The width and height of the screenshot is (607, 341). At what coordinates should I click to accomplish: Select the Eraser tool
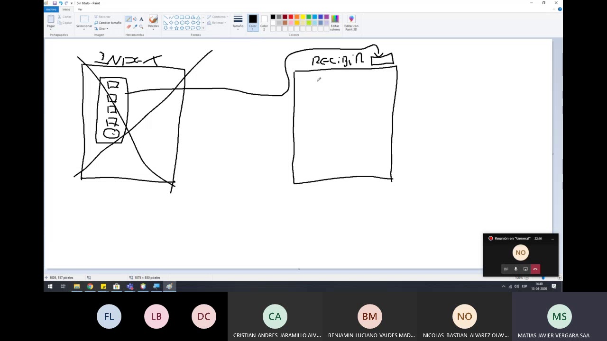pyautogui.click(x=129, y=27)
